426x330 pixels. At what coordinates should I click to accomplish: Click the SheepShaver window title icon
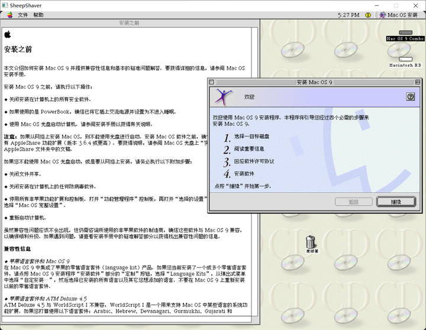pos(5,5)
